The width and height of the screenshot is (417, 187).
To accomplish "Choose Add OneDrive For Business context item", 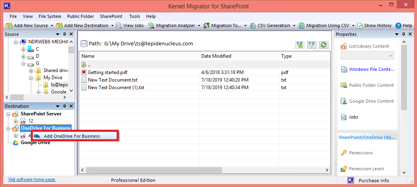I will click(75, 136).
